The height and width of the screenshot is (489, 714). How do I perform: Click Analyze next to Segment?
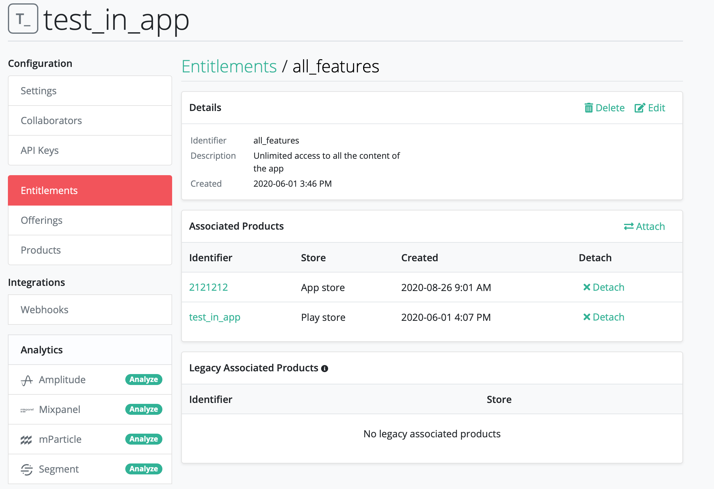pyautogui.click(x=144, y=469)
